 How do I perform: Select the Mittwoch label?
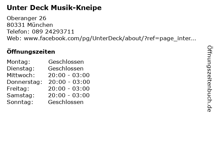[x=21, y=75]
